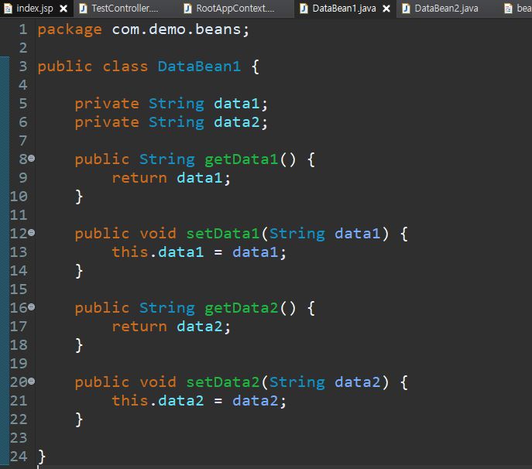Click the DataBean1 class name on line 3

(x=199, y=67)
